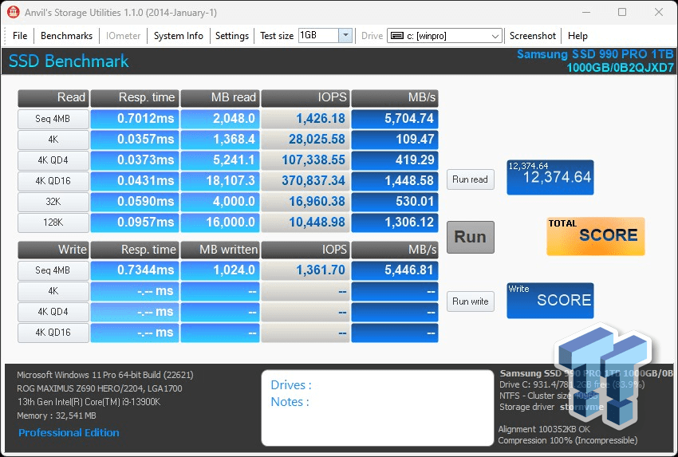The width and height of the screenshot is (678, 457).
Task: Click the 18,107.3 MB read value
Action: point(220,181)
